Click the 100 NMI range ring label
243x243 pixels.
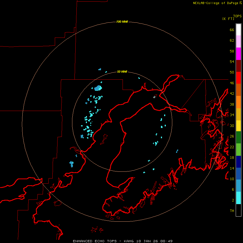pos(122,22)
